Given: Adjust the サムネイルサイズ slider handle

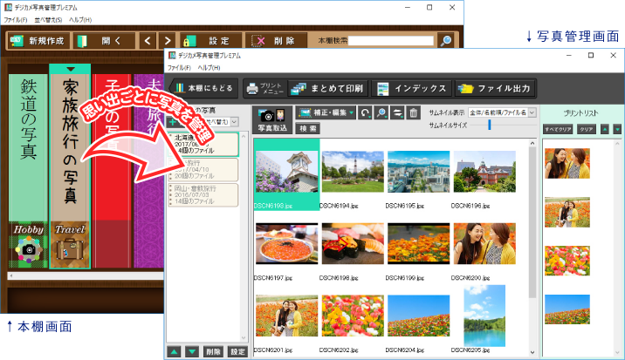Looking at the screenshot, I should (489, 125).
